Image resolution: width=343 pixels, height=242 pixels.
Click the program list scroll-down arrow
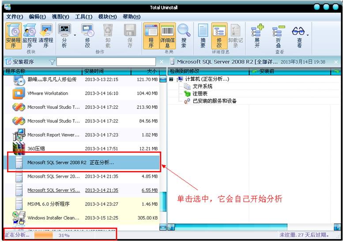pos(163,227)
